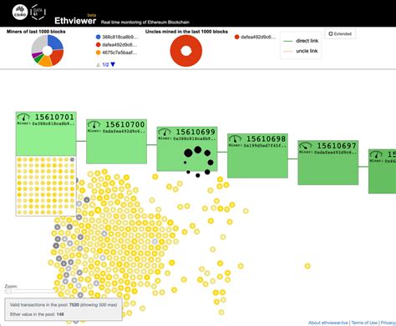Image resolution: width=396 pixels, height=326 pixels.
Task: Open Terms of Use link
Action: pyautogui.click(x=364, y=323)
